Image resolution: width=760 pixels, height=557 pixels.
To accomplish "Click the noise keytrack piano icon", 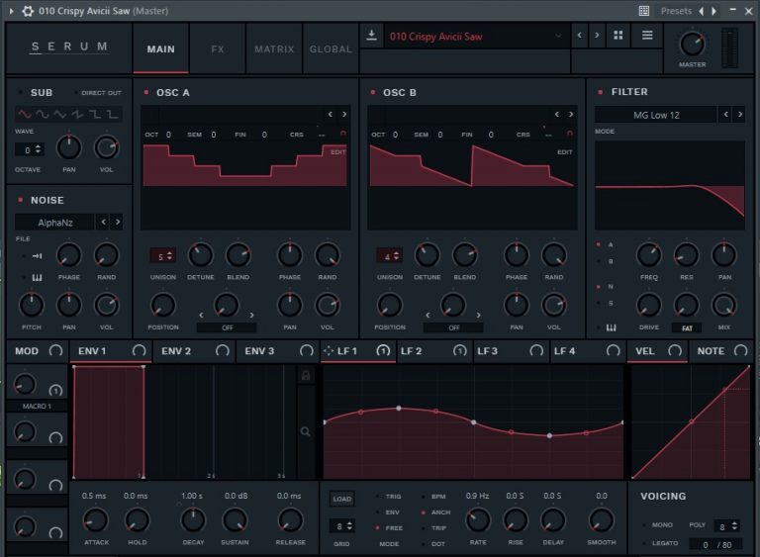I will [x=38, y=277].
